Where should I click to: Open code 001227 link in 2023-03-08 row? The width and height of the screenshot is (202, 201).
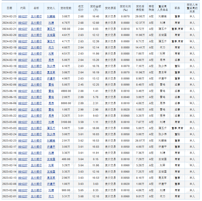(x=23, y=122)
